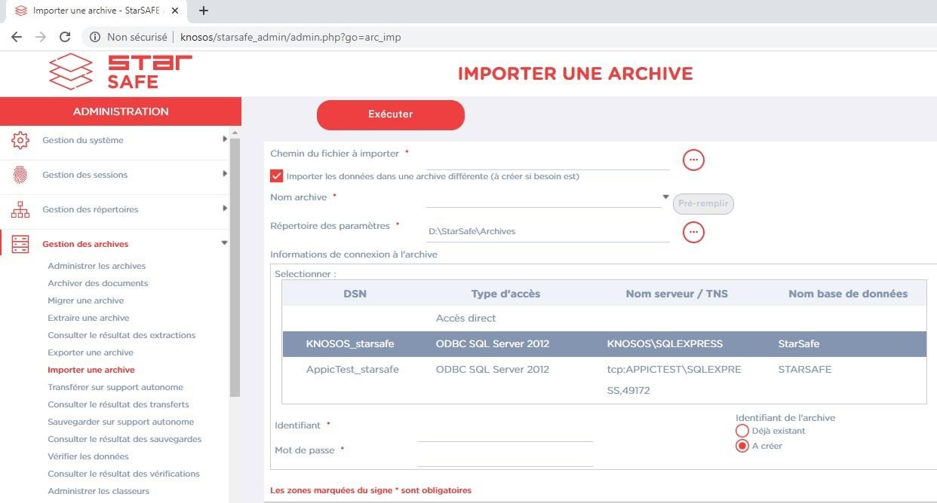Click the StarSafe logo

click(x=121, y=72)
